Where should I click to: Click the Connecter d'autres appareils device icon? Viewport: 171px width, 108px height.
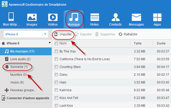4,98
